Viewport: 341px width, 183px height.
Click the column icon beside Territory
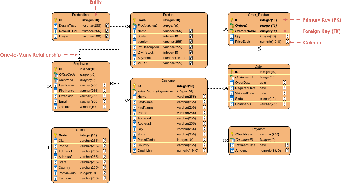click(x=55, y=179)
